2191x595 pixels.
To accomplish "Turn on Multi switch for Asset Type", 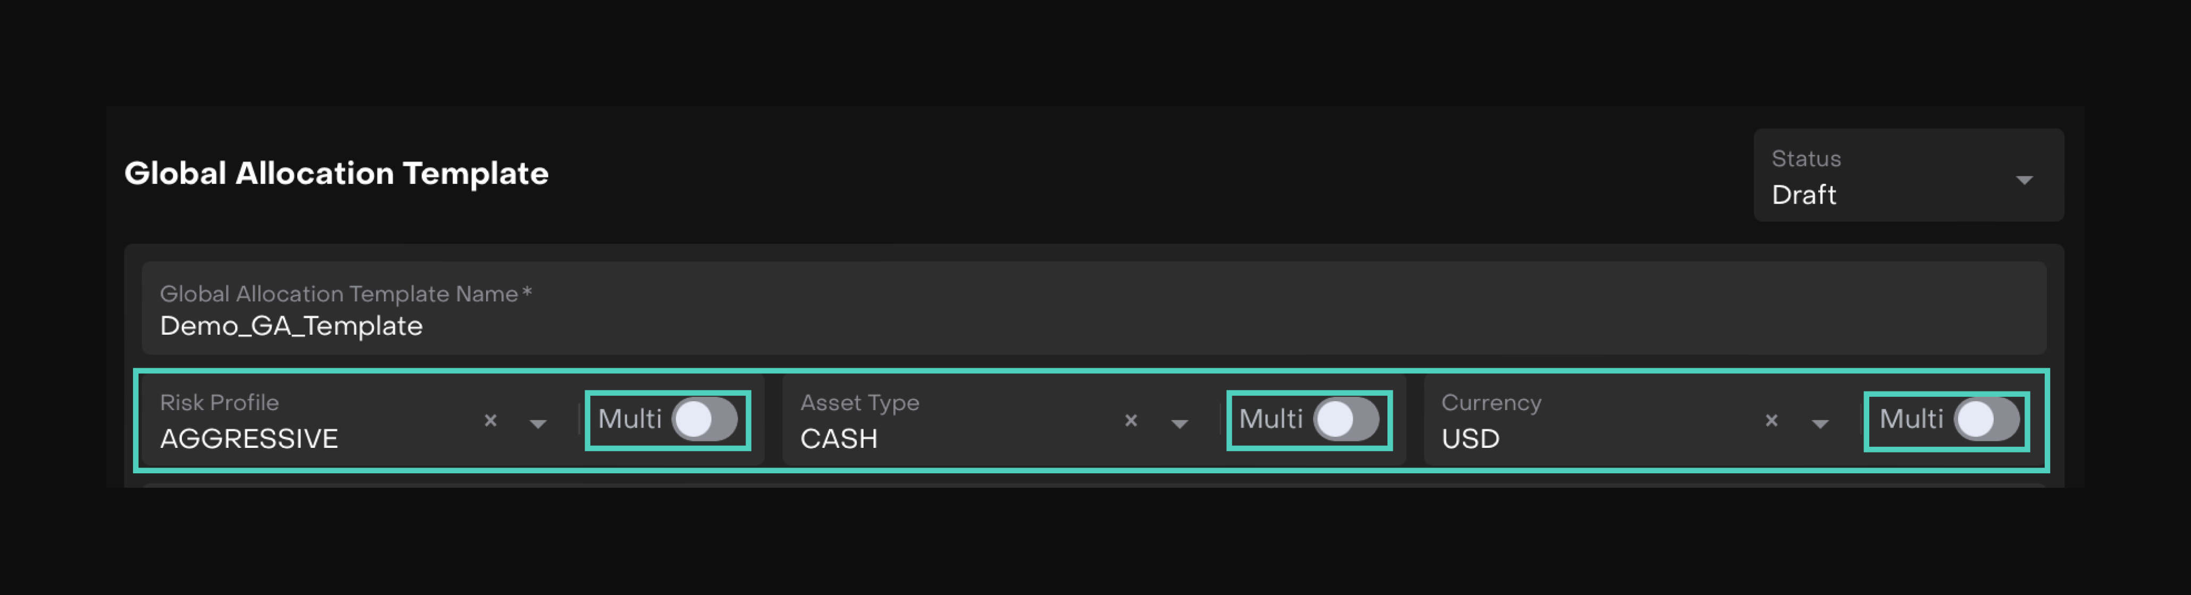I will tap(1345, 420).
